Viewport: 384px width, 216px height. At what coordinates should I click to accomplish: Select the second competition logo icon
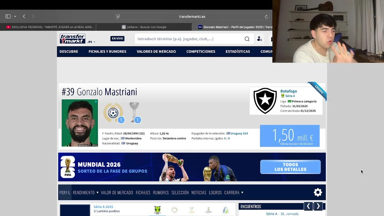(x=175, y=210)
